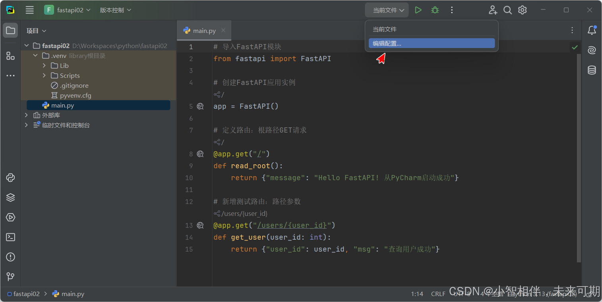Show more tool windows ellipsis icon

(10, 75)
